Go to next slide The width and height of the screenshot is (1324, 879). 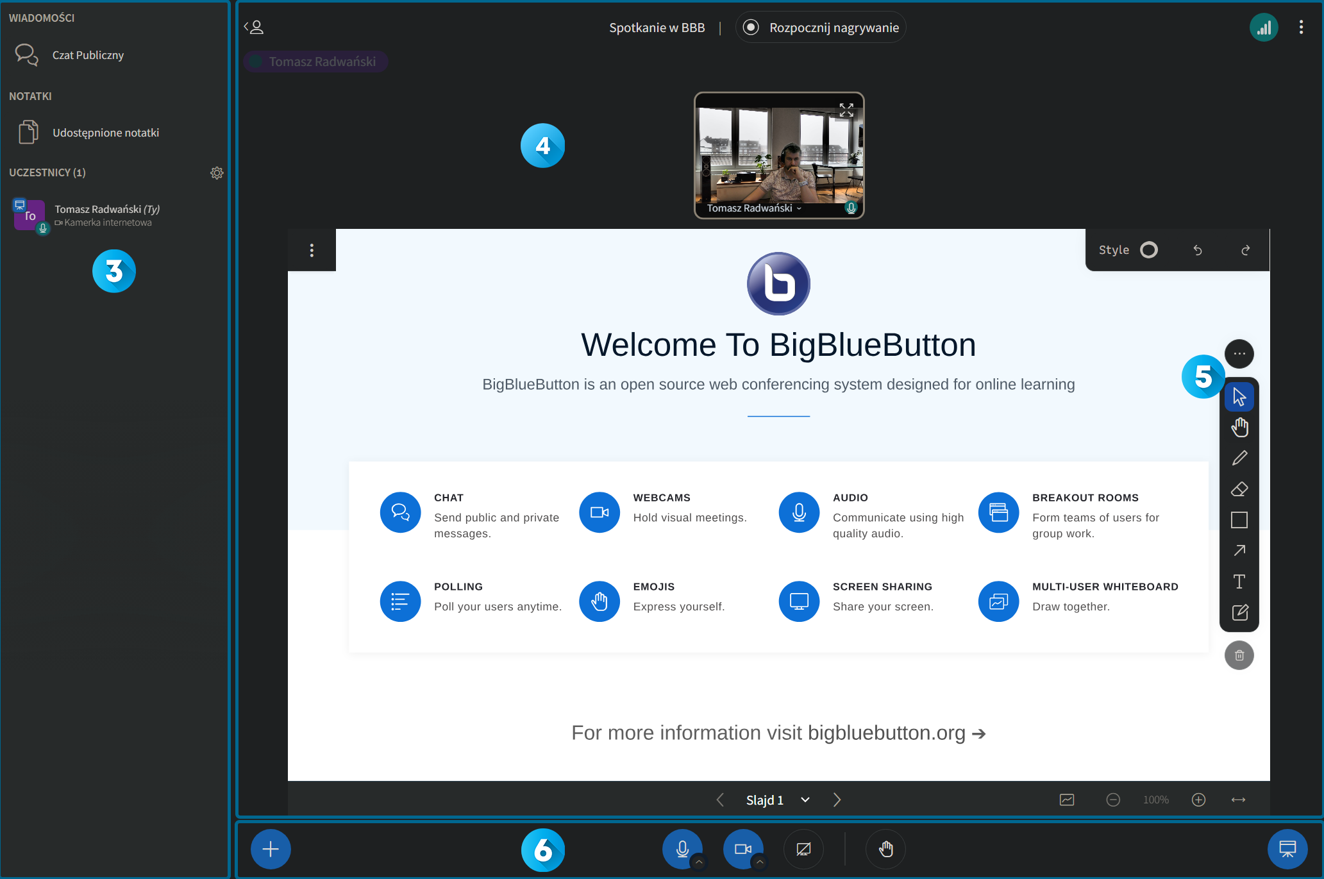pos(837,799)
